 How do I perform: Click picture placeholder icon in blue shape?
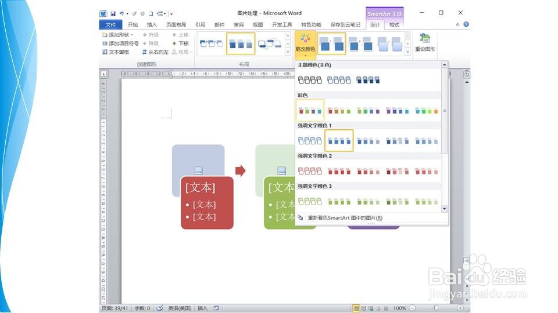(x=198, y=170)
